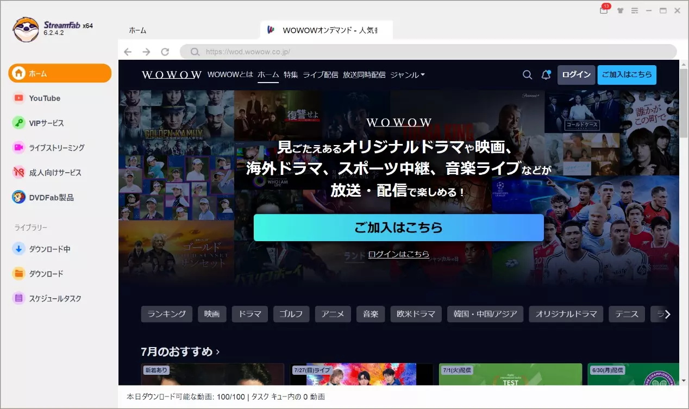Click the header ご加入はこちら button
The height and width of the screenshot is (409, 689).
tap(627, 75)
